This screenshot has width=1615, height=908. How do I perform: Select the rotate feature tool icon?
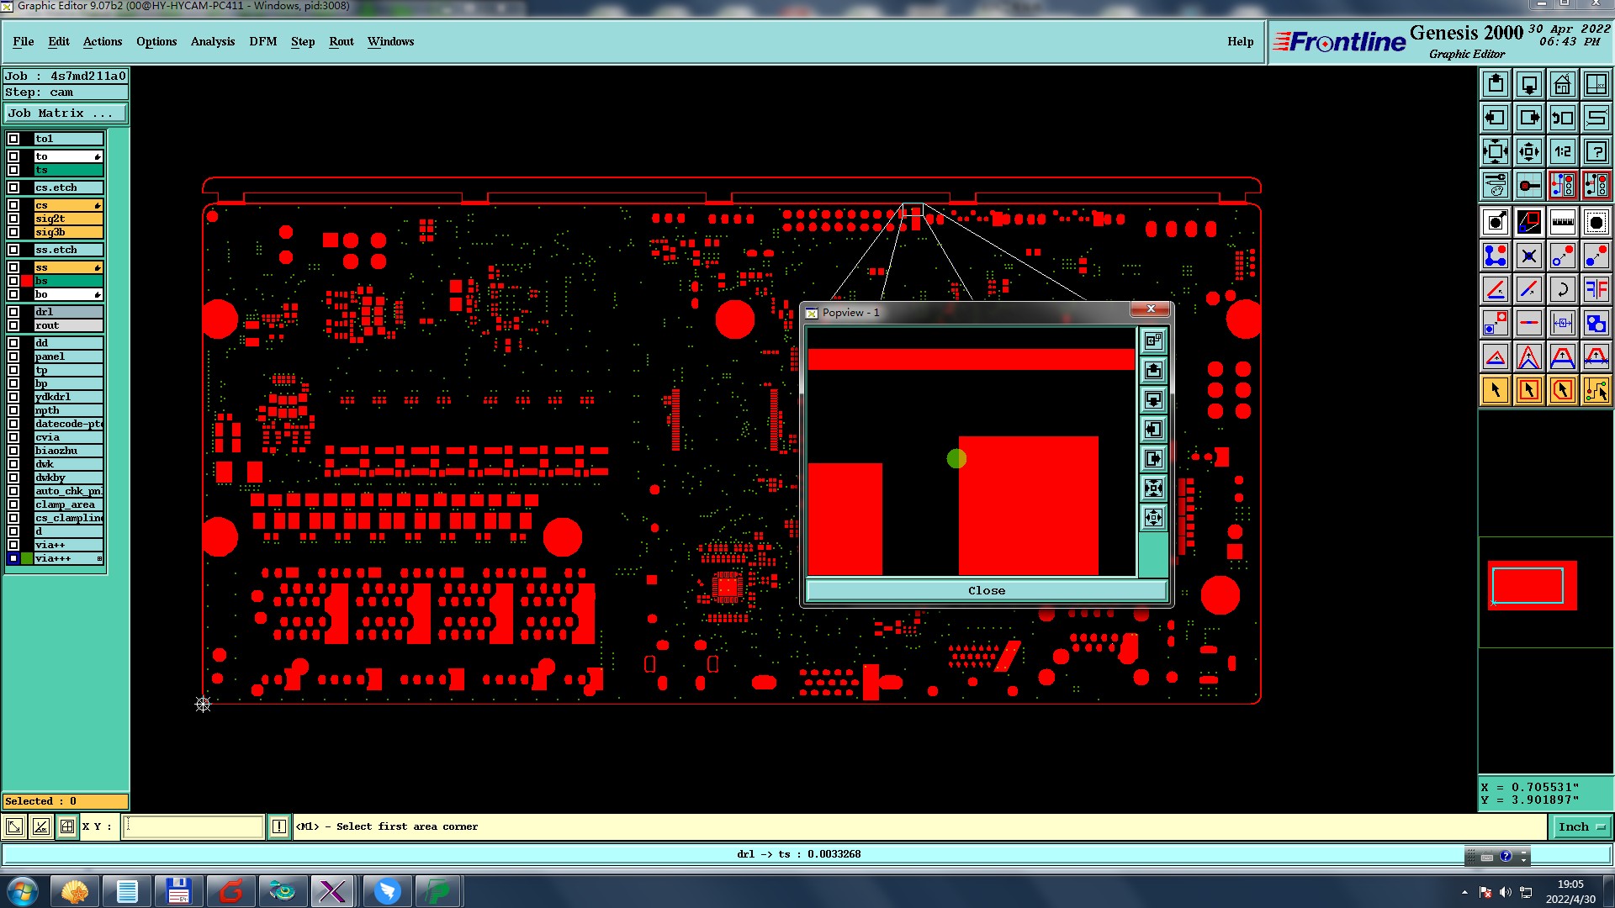[1562, 290]
